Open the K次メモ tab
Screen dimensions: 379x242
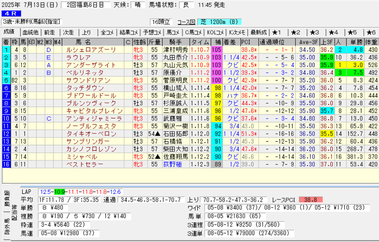click(x=237, y=32)
